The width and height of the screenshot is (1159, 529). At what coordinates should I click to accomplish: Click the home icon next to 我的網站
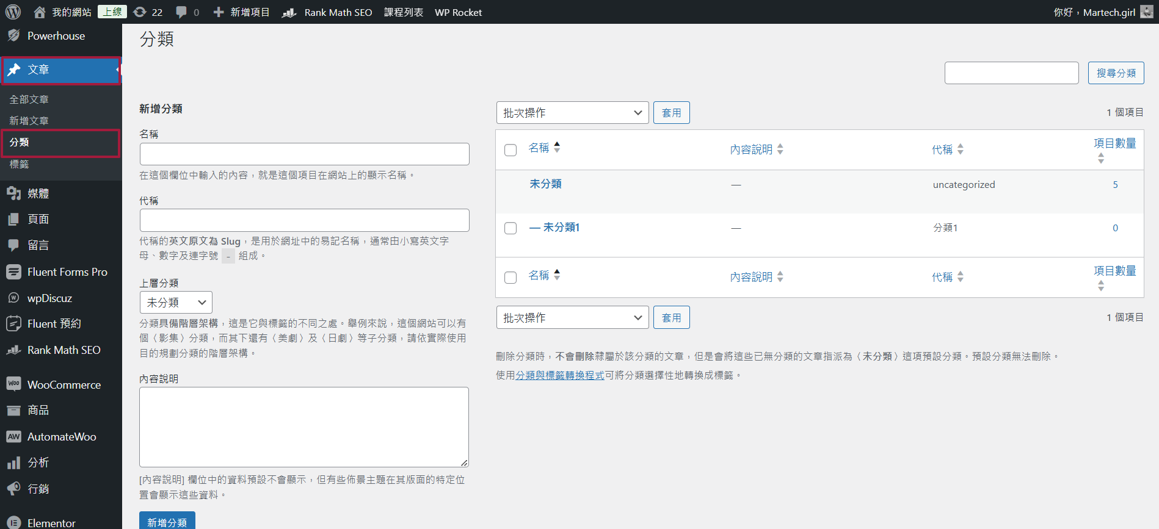(40, 12)
